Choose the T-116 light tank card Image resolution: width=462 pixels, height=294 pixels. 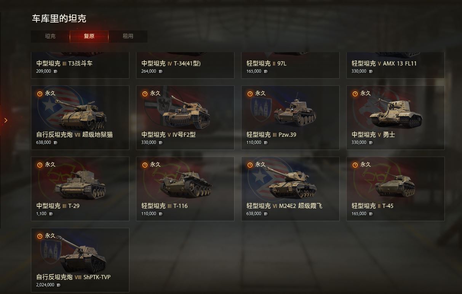tap(185, 189)
